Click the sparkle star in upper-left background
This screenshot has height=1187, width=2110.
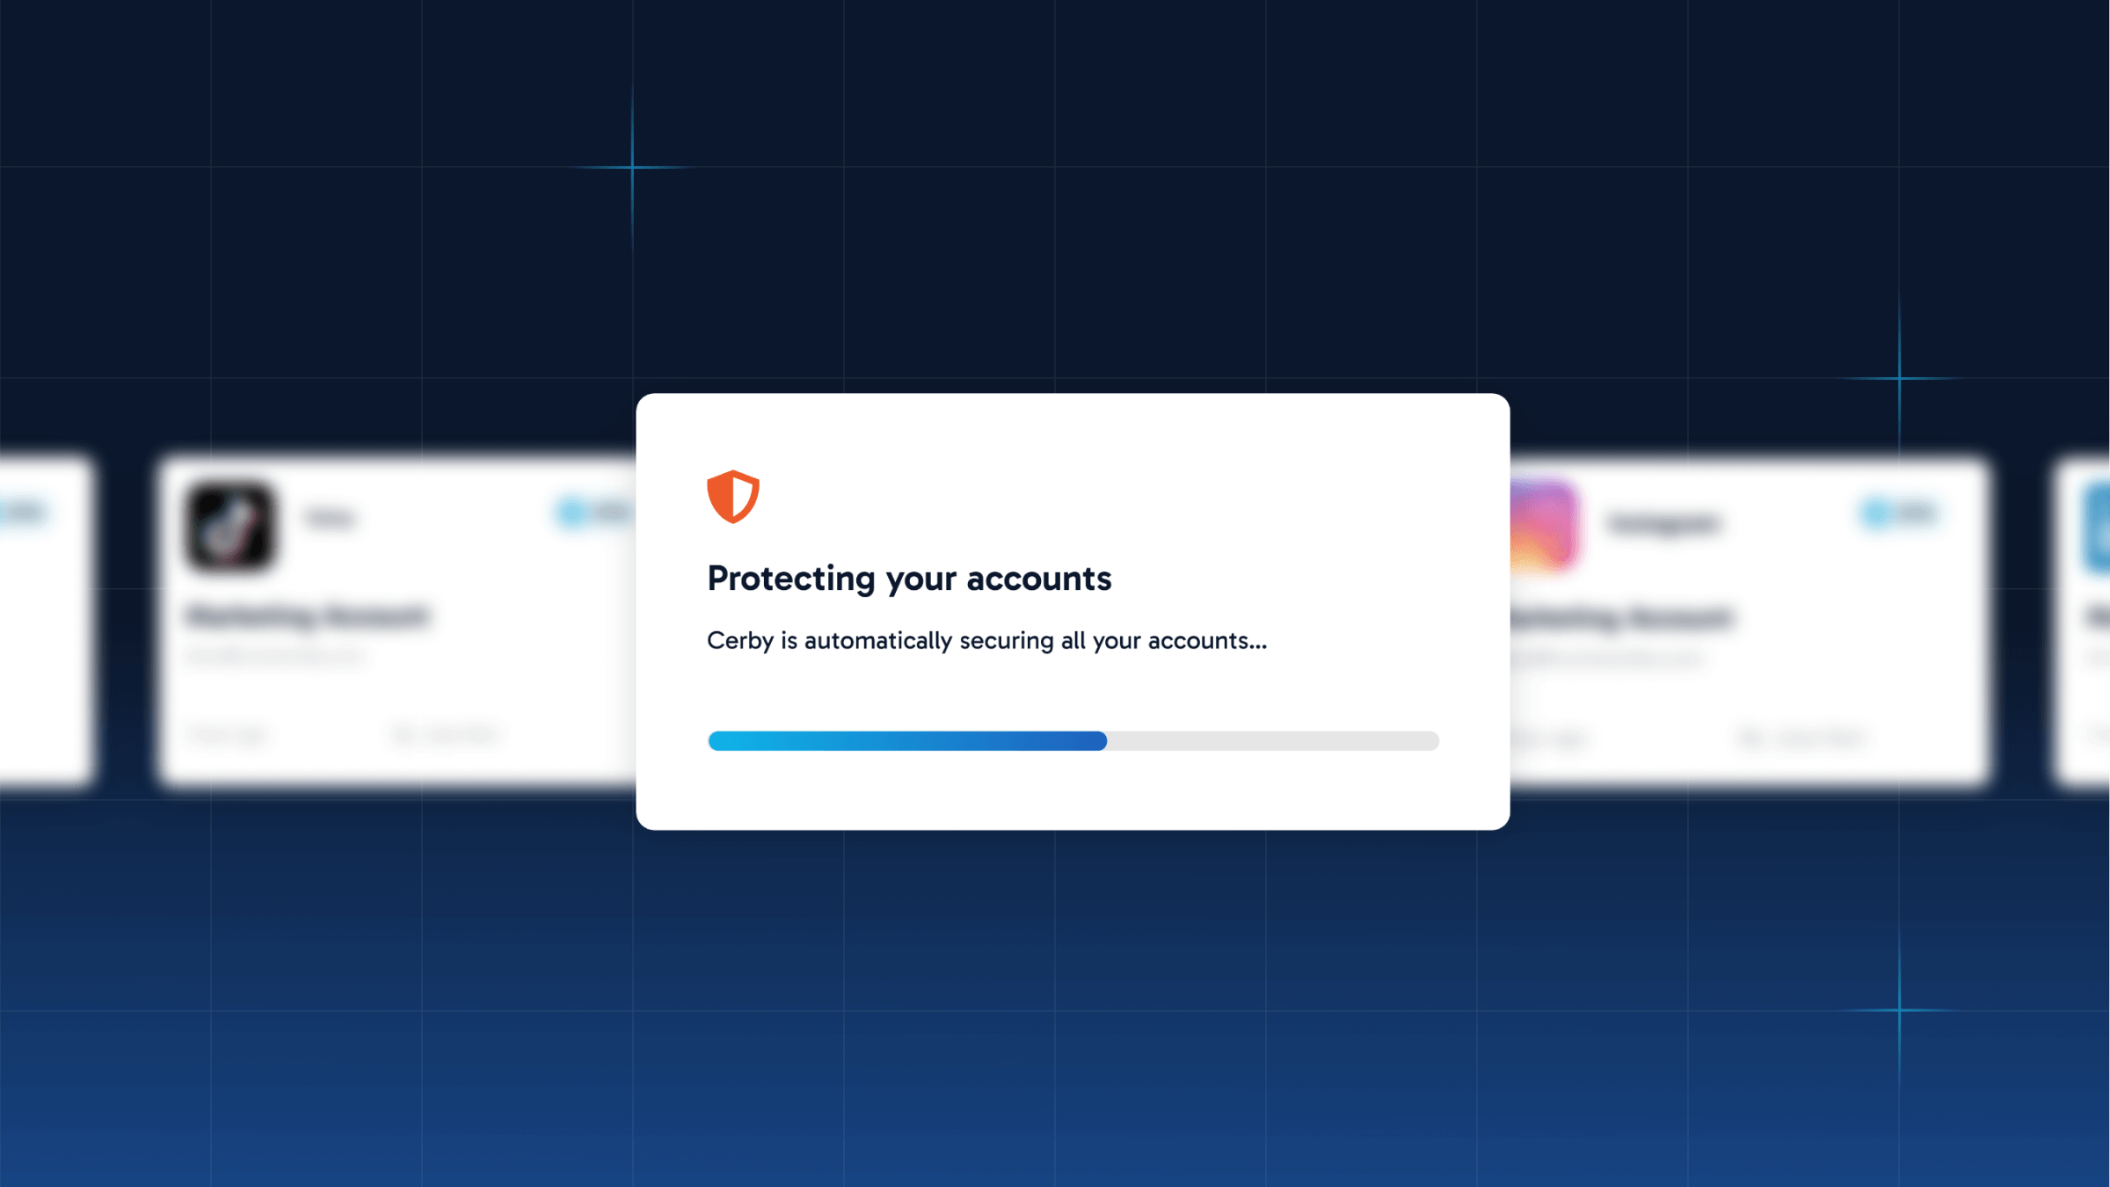pyautogui.click(x=632, y=167)
